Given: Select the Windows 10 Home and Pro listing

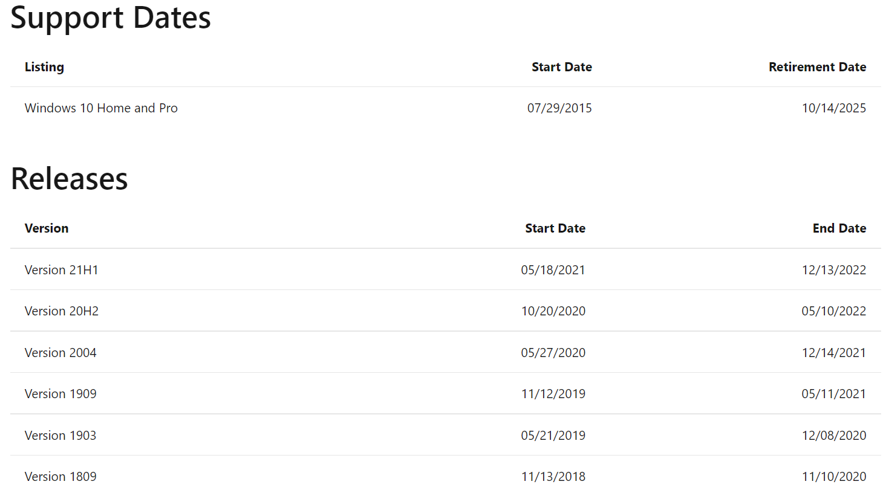Looking at the screenshot, I should coord(101,108).
